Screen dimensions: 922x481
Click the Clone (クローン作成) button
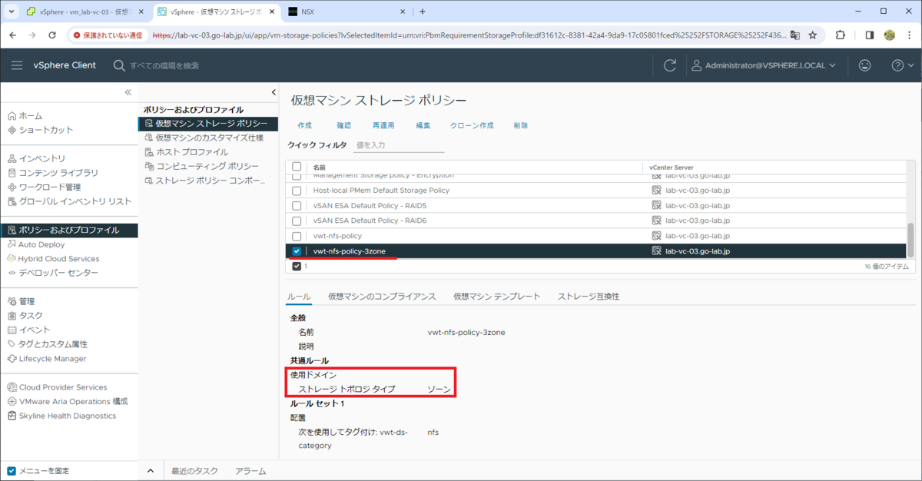pos(472,125)
